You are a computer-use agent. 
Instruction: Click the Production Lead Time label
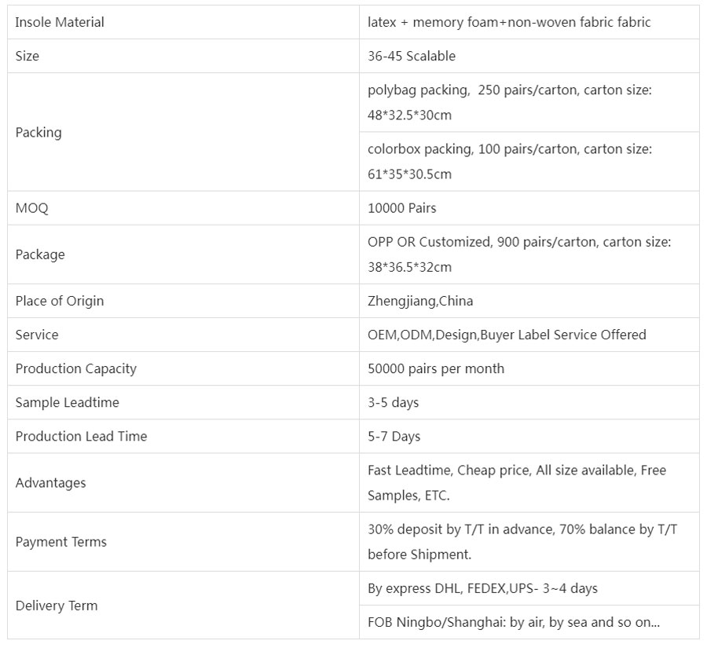pyautogui.click(x=82, y=436)
